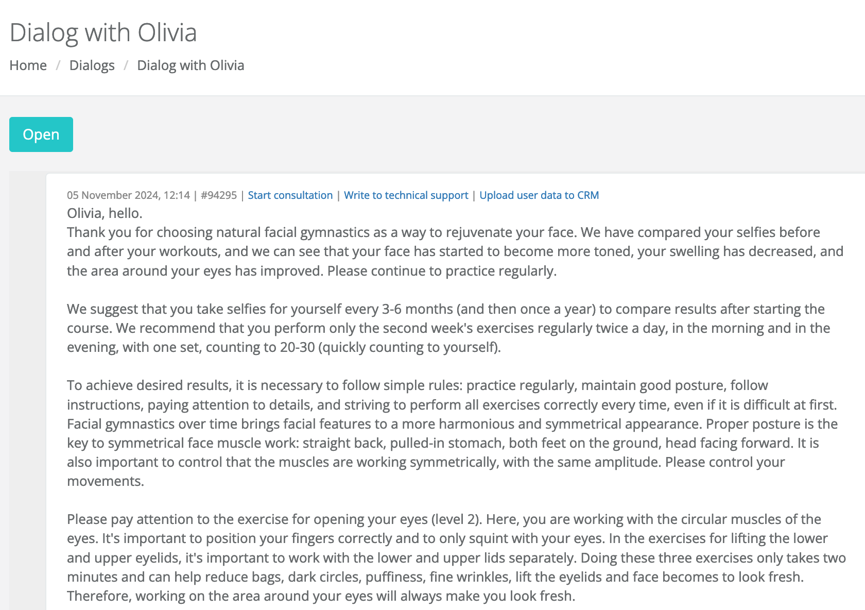Screen dimensions: 865x610
Task: Click the slash after Dialogs breadcrumb
Action: (x=126, y=65)
